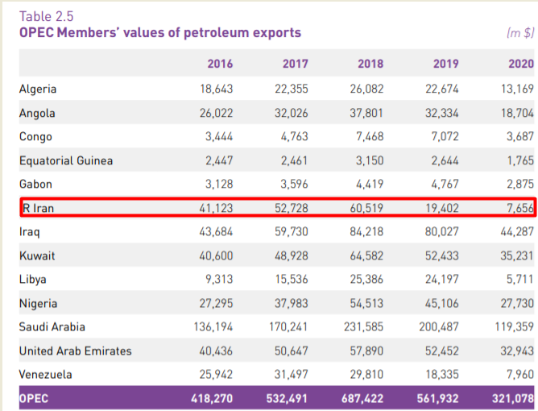Click United Arab Emirates 2019 value 52,452
Viewport: 538px width, 411px height.
point(442,351)
